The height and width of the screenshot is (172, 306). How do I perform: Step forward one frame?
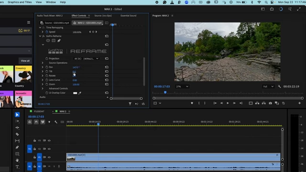(x=234, y=103)
